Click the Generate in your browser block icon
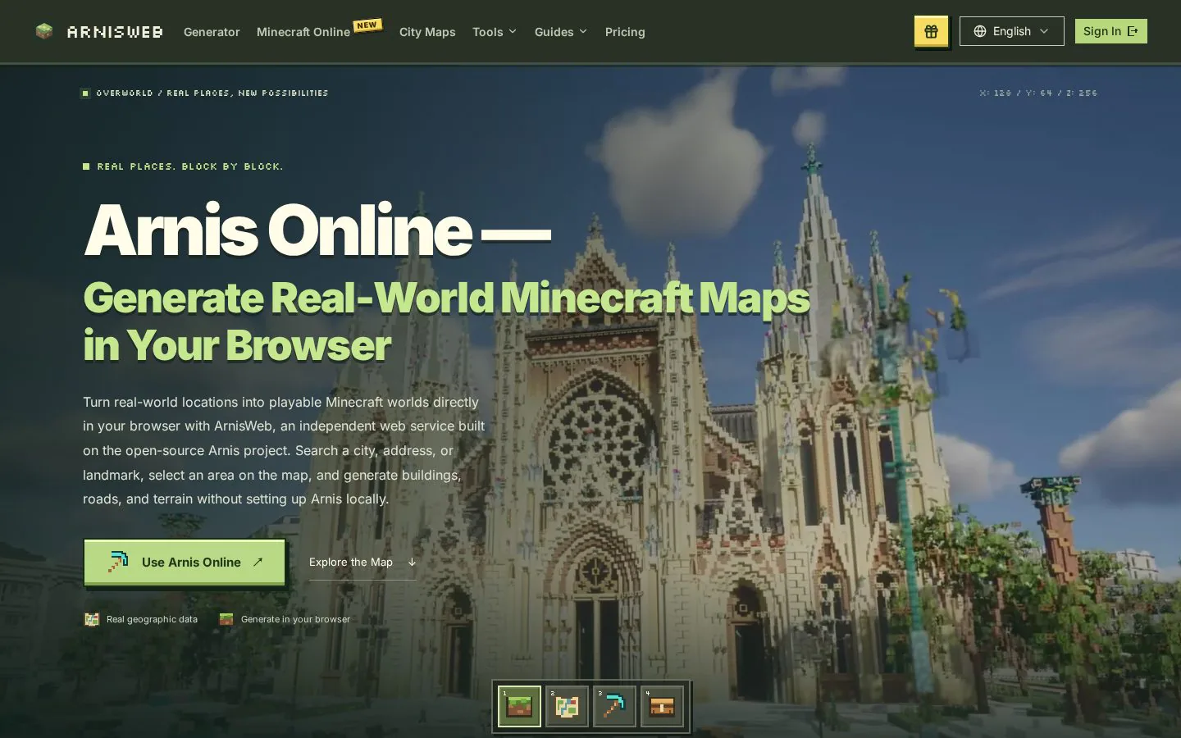 [226, 619]
